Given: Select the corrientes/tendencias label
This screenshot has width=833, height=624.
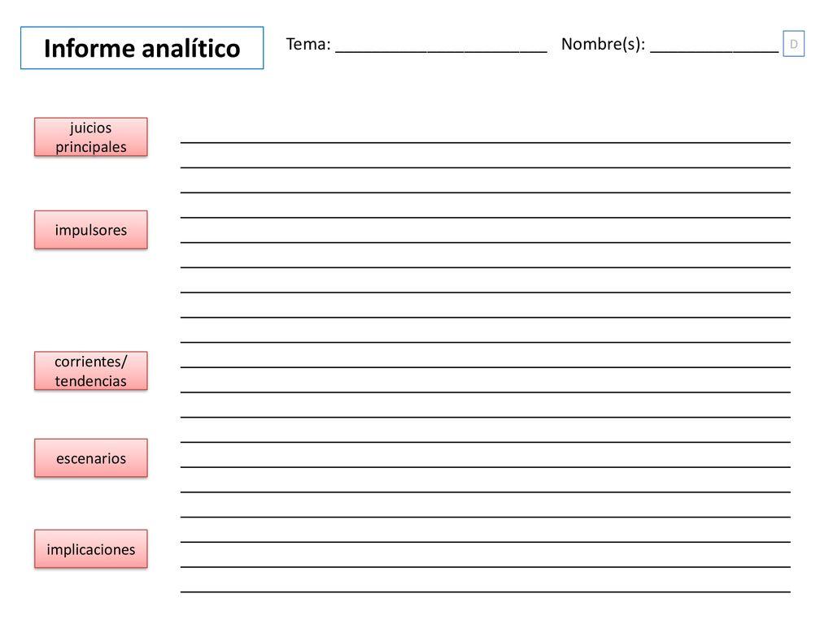Looking at the screenshot, I should [x=91, y=370].
